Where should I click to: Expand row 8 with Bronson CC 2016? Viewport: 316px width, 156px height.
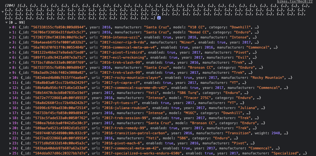[x=10, y=67]
